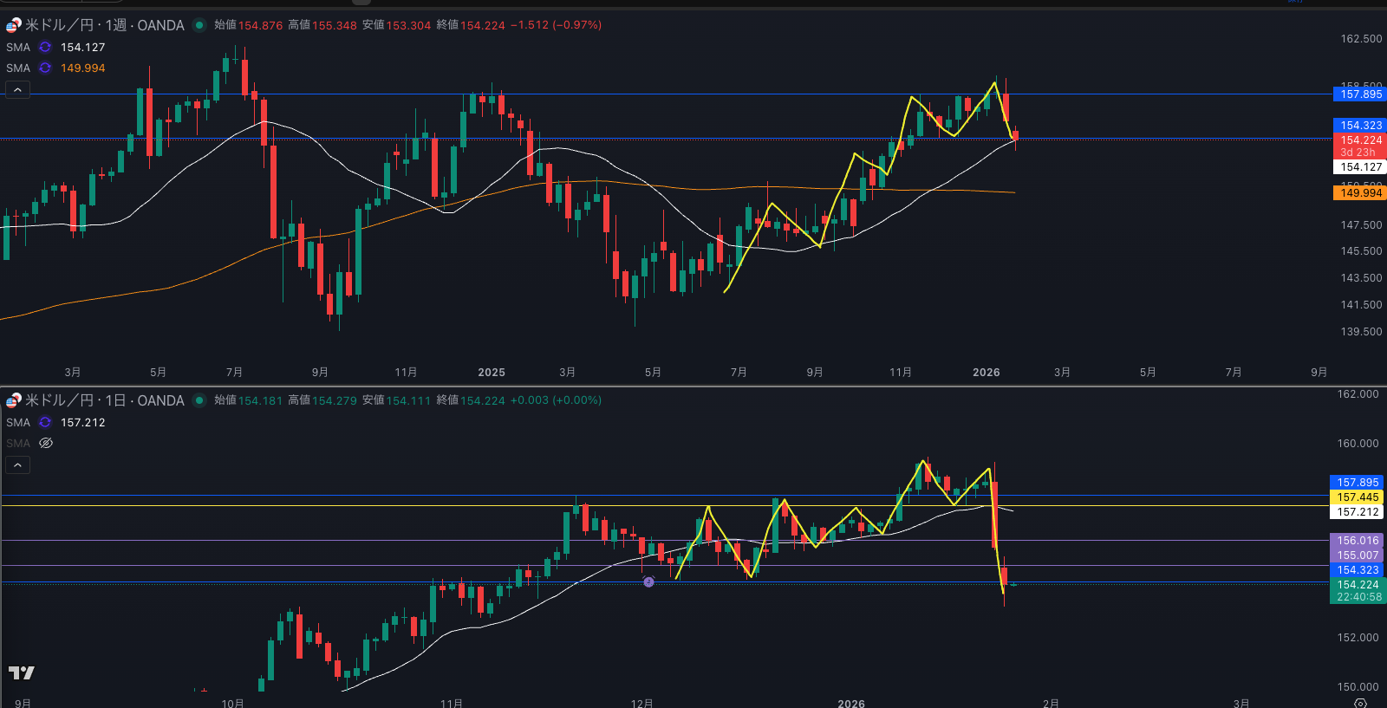This screenshot has width=1387, height=708.
Task: Collapse the weekly chart indicator legend
Action: click(17, 89)
